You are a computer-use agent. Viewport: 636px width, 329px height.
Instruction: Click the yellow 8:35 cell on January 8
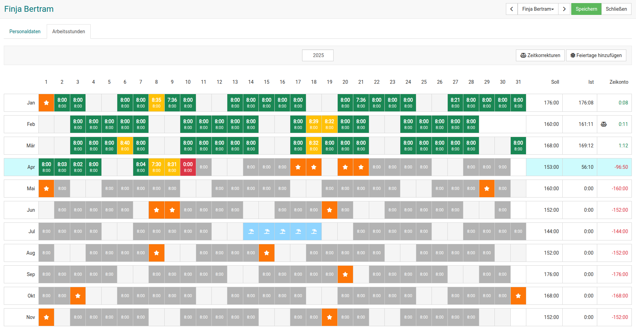156,103
